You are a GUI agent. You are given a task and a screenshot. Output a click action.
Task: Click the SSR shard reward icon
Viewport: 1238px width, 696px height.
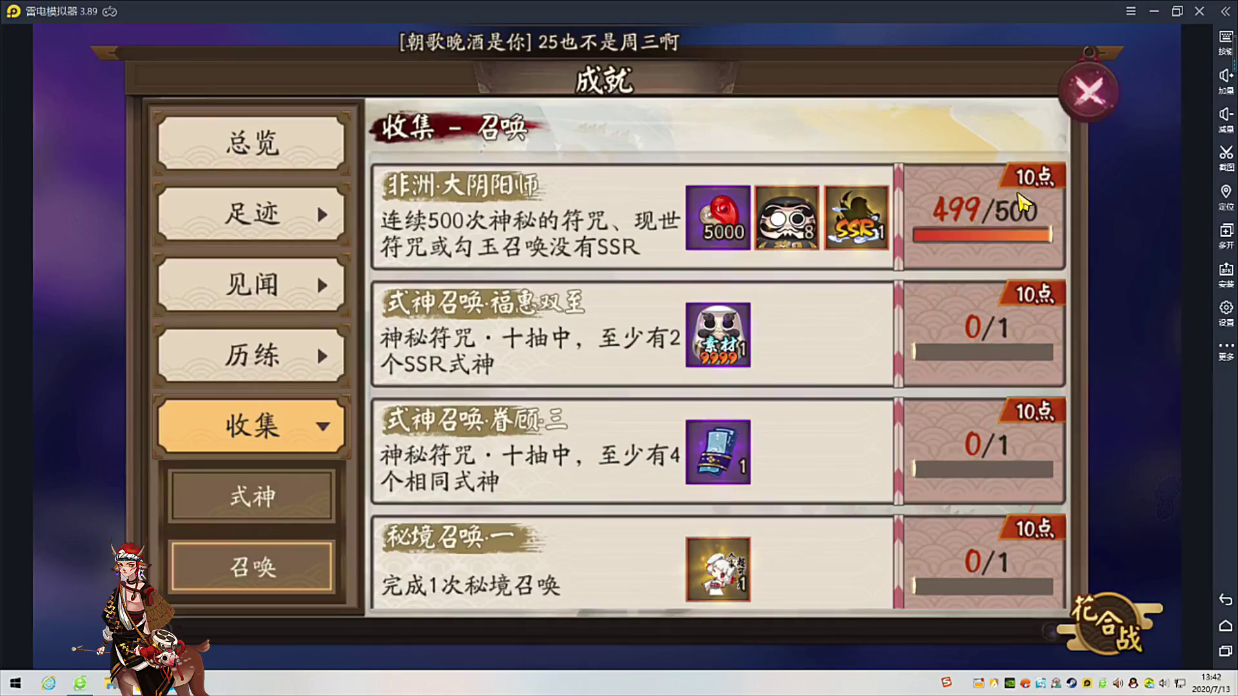(856, 218)
